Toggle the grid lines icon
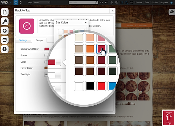 pyautogui.click(x=122, y=2)
